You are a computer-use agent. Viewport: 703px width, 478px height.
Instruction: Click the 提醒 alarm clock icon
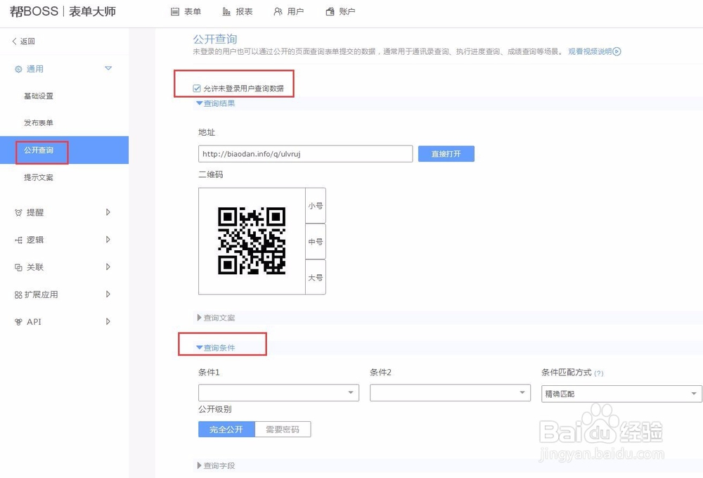18,212
